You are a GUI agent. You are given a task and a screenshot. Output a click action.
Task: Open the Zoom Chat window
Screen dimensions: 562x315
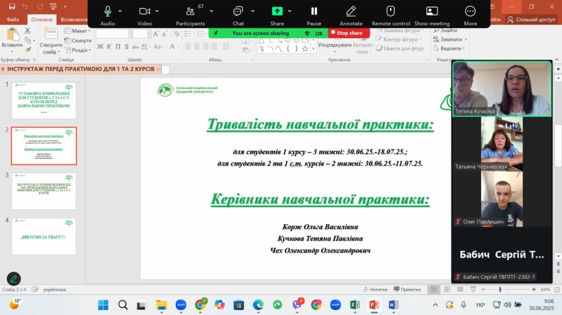(238, 12)
